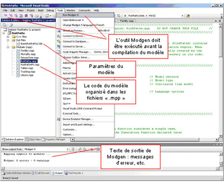Click the Add New Item toolbar icon
The width and height of the screenshot is (224, 183).
(47, 16)
